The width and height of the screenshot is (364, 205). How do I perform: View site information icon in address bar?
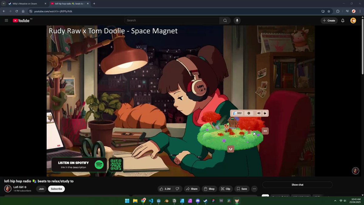[x=31, y=11]
